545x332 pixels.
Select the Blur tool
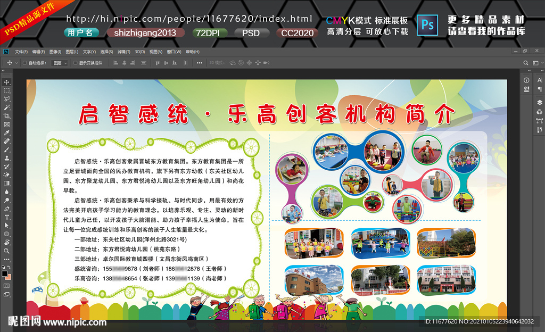6,192
